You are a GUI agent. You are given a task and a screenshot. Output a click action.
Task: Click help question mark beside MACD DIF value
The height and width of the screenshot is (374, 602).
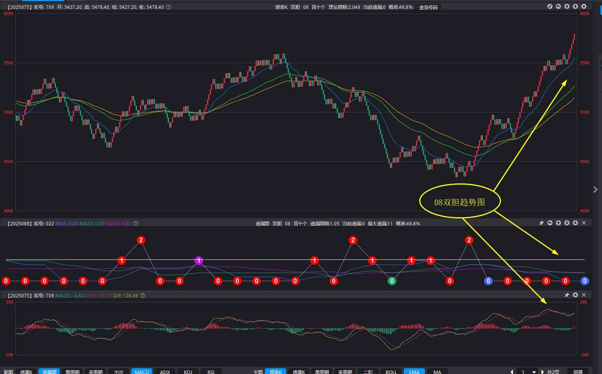(143, 295)
